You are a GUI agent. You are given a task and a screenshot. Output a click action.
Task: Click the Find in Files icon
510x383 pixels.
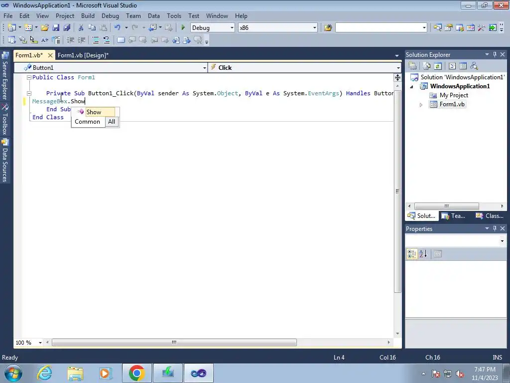328,28
